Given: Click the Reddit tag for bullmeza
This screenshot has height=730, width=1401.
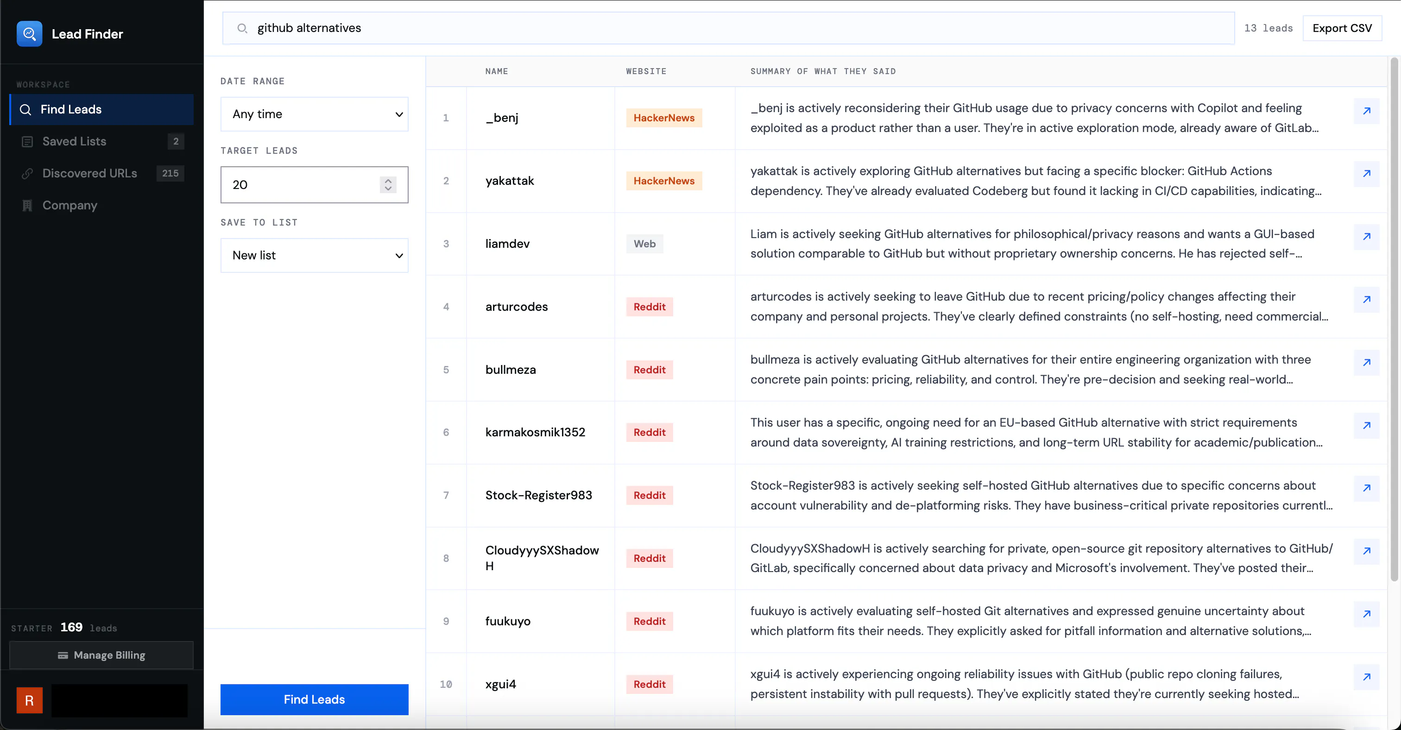Looking at the screenshot, I should [x=650, y=370].
